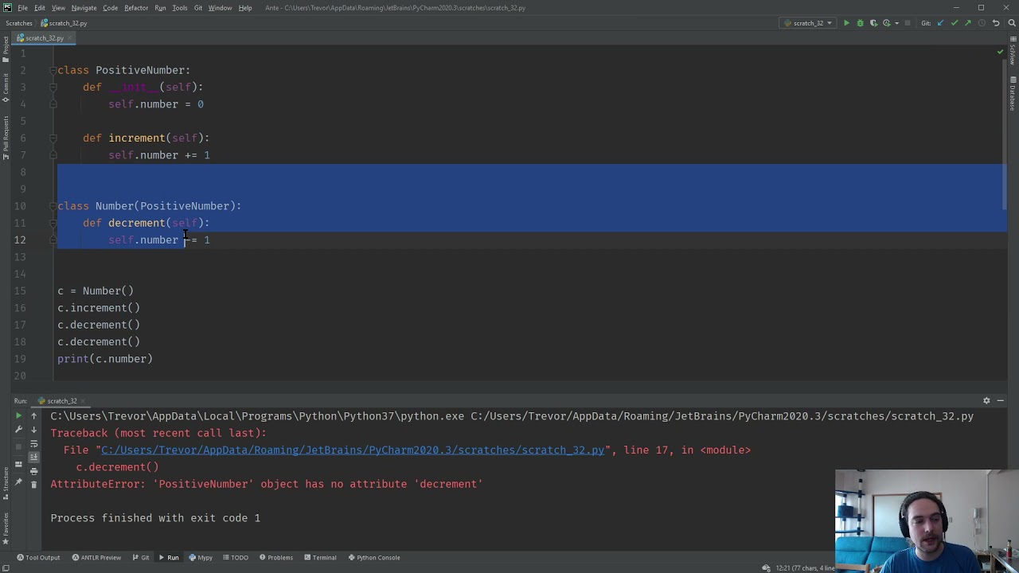Open the Help menu

[x=245, y=8]
